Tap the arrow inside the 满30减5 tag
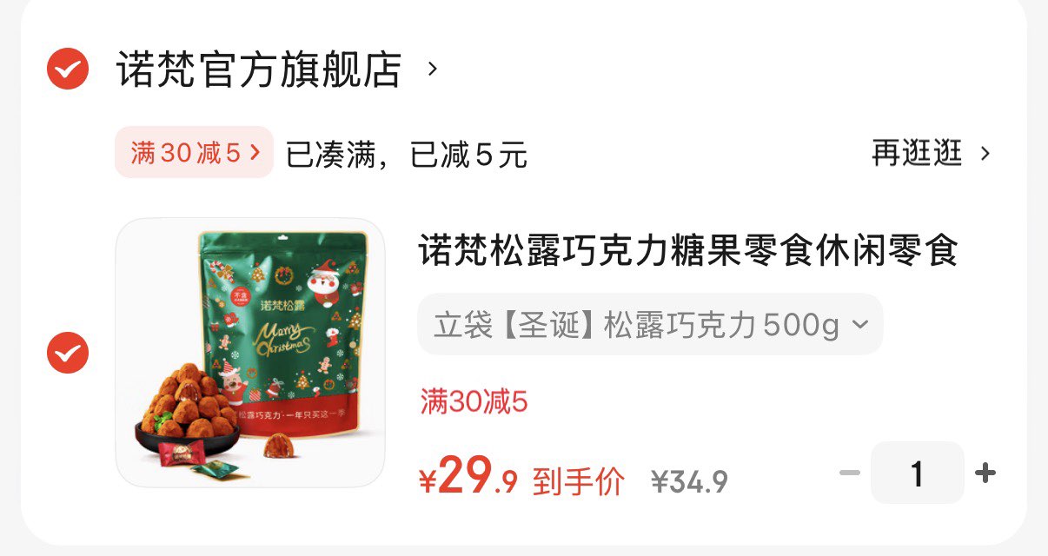Image resolution: width=1048 pixels, height=556 pixels. [x=255, y=153]
